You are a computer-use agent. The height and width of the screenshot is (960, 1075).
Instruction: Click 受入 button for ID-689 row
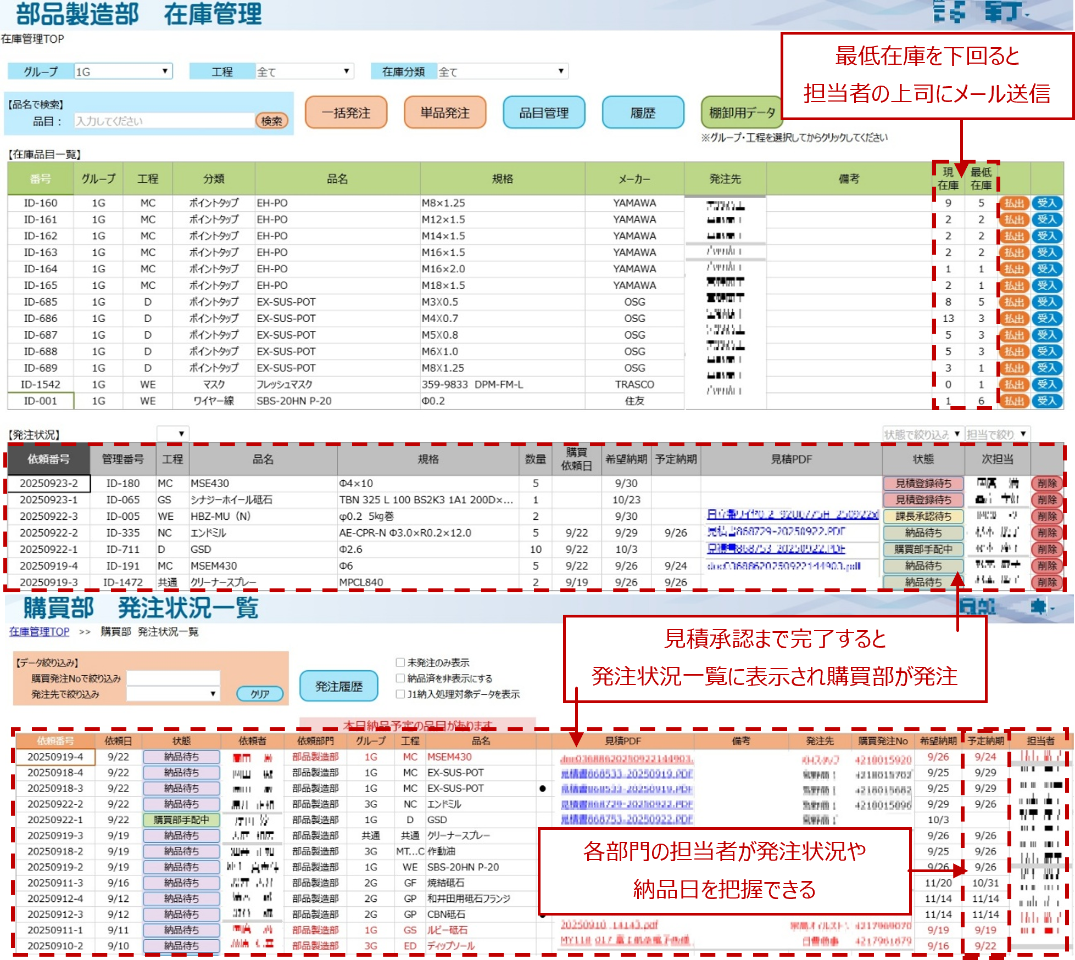click(x=1046, y=368)
